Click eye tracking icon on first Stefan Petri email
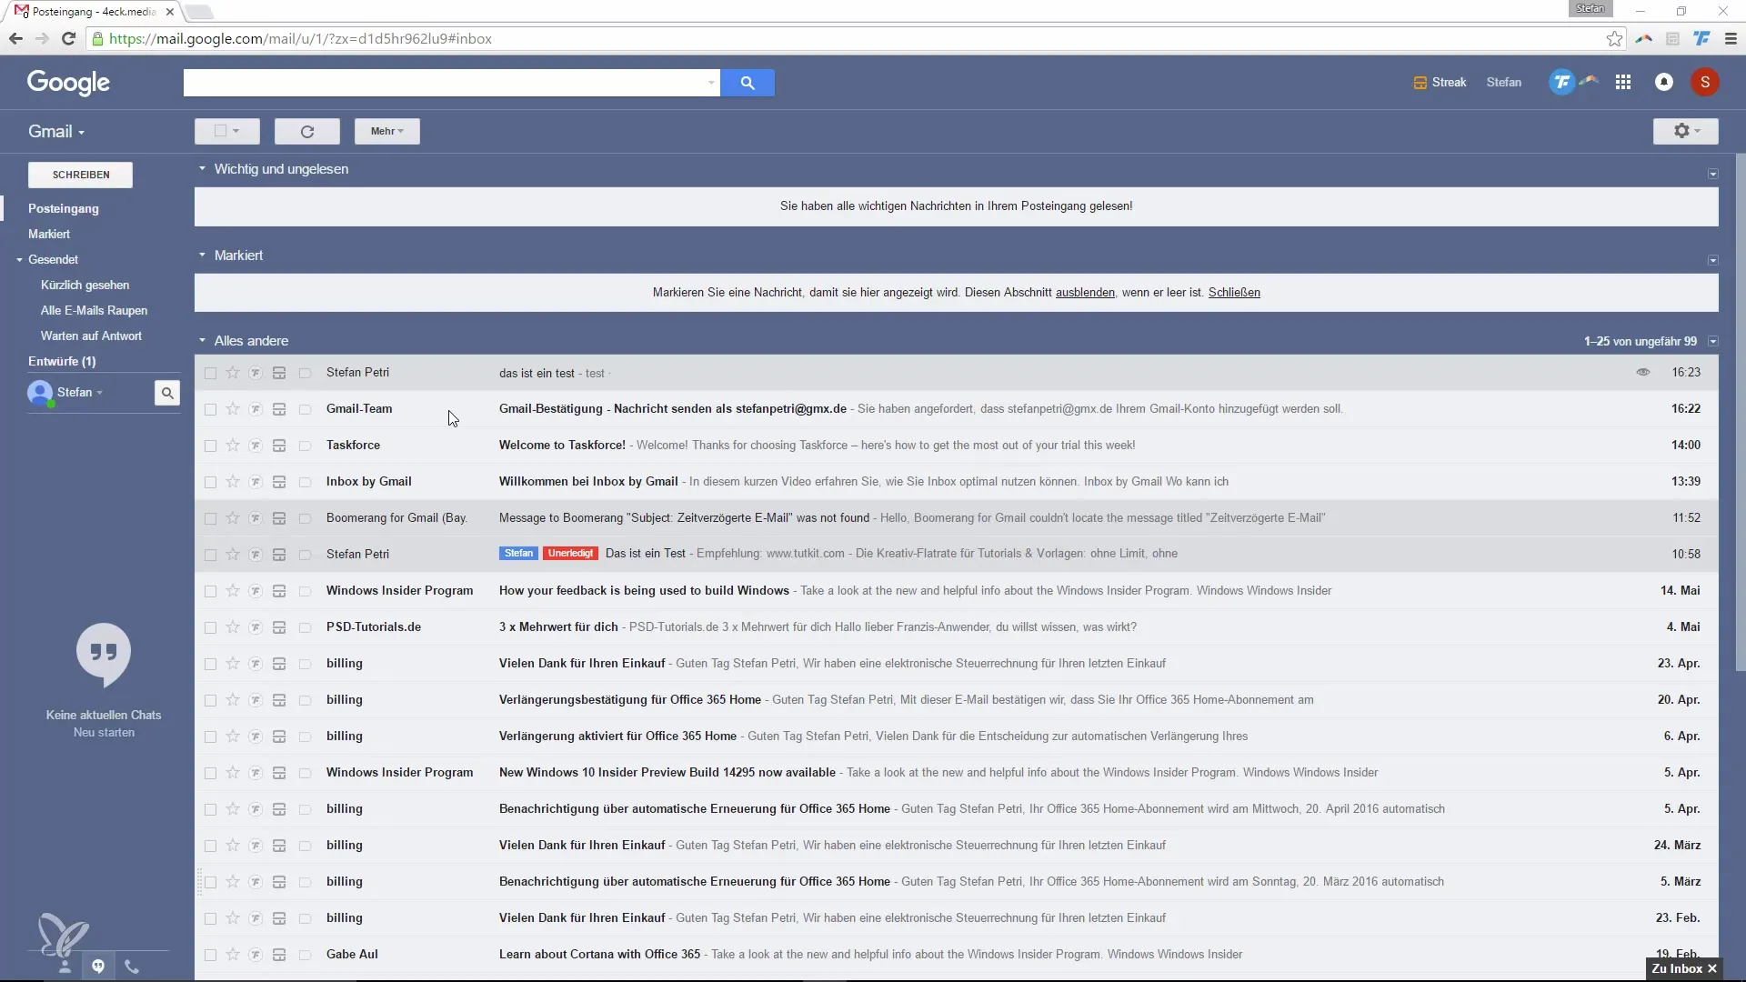Image resolution: width=1746 pixels, height=982 pixels. tap(1643, 372)
